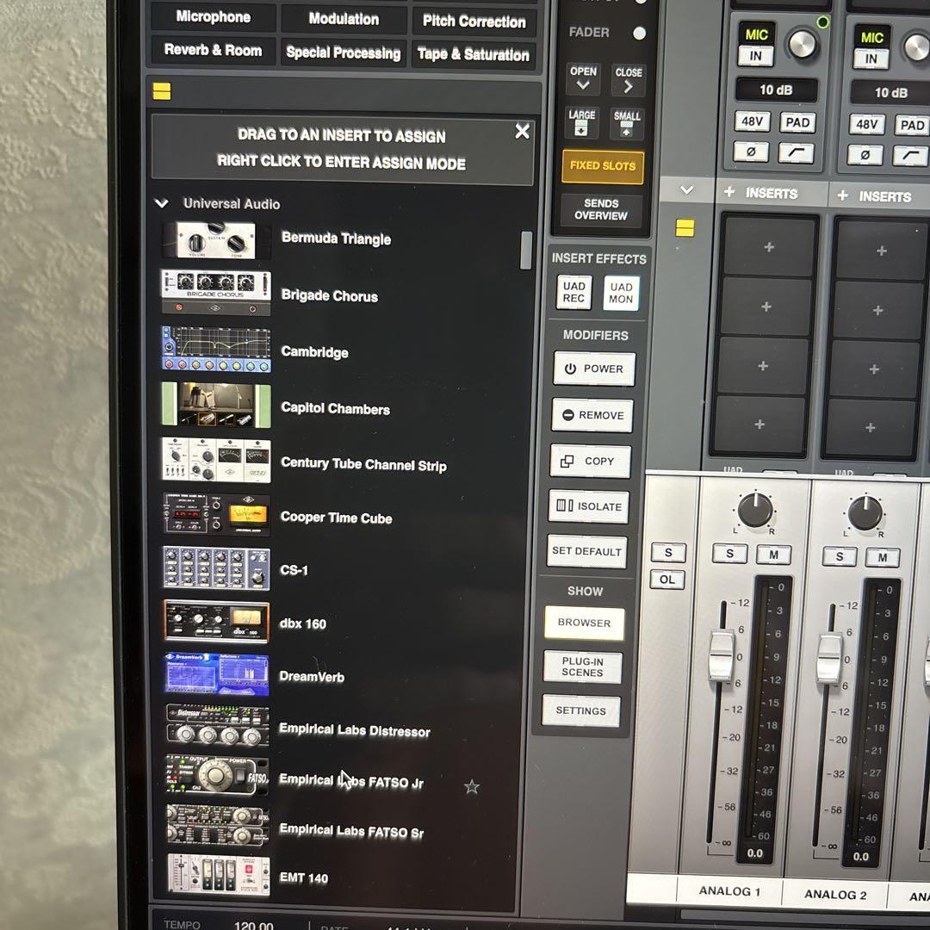Click the ANALOG 1 pan knob
Viewport: 930px width, 930px height.
tap(754, 510)
